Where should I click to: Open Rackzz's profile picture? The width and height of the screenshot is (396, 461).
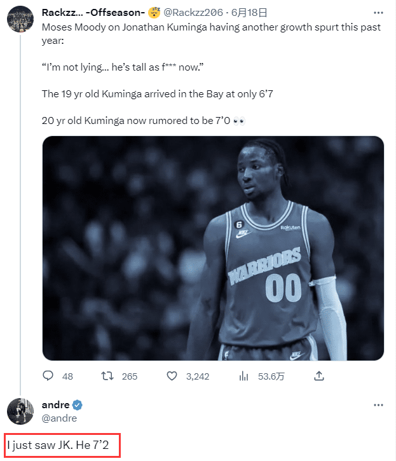pos(20,19)
